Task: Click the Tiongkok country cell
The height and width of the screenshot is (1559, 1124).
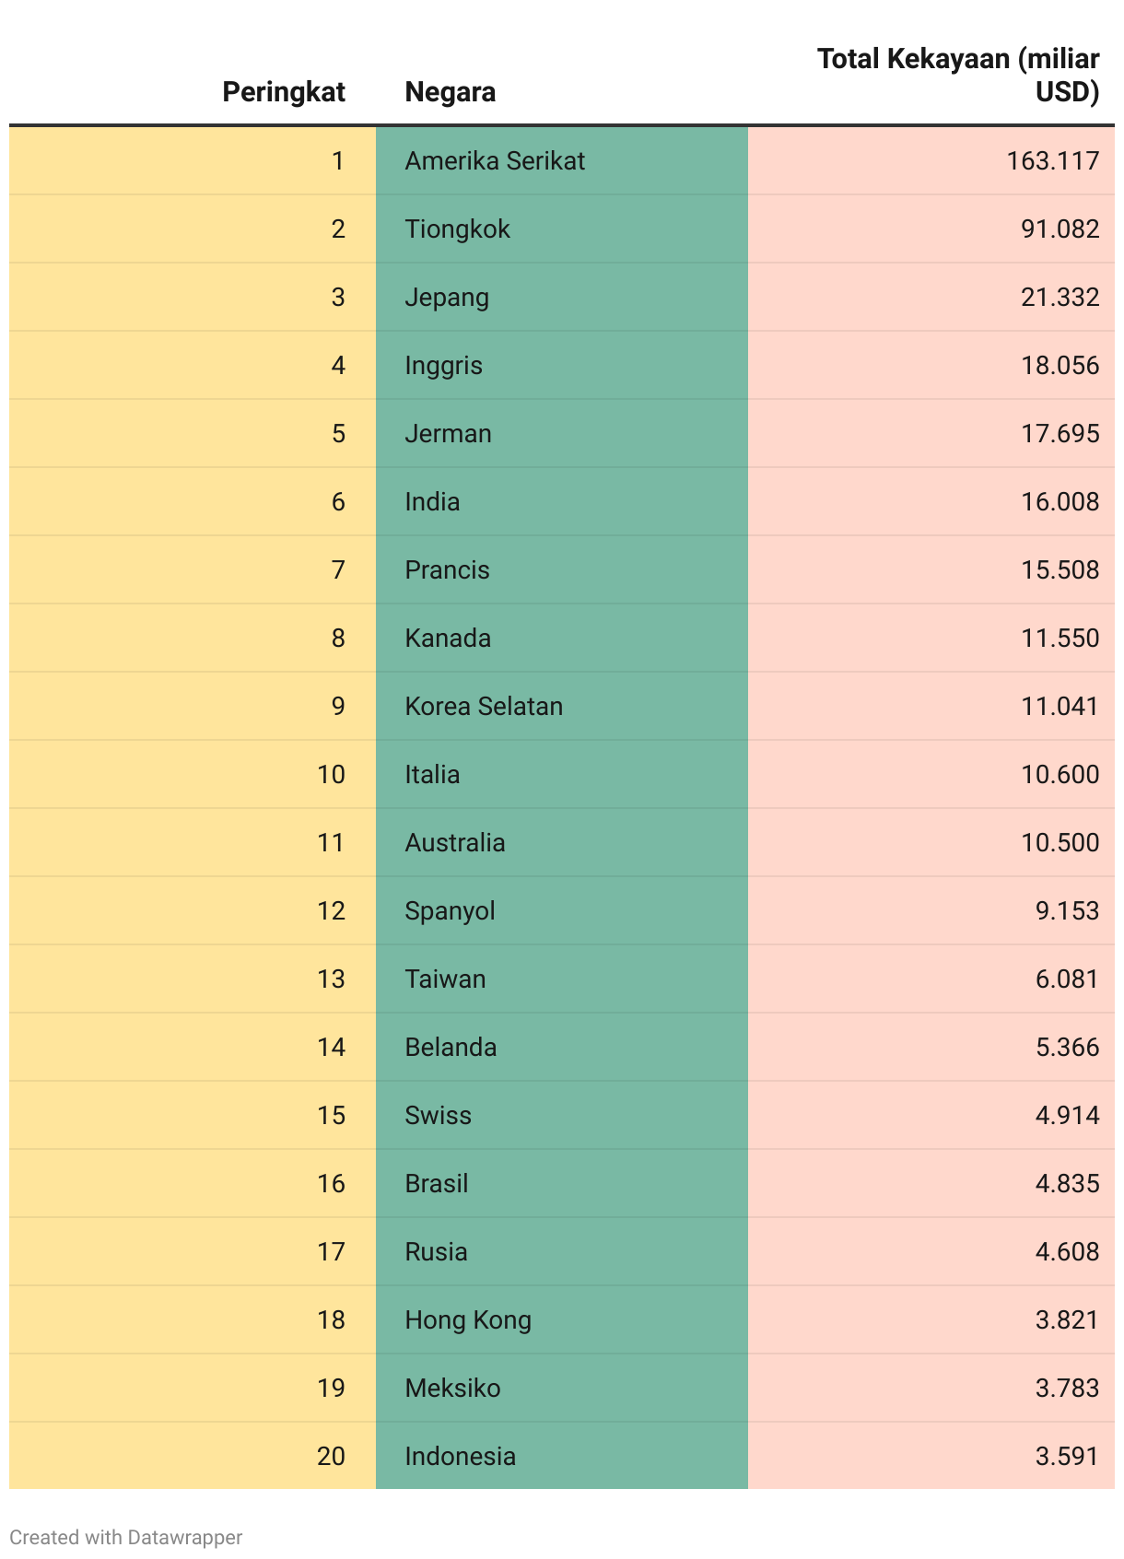Action: click(457, 229)
